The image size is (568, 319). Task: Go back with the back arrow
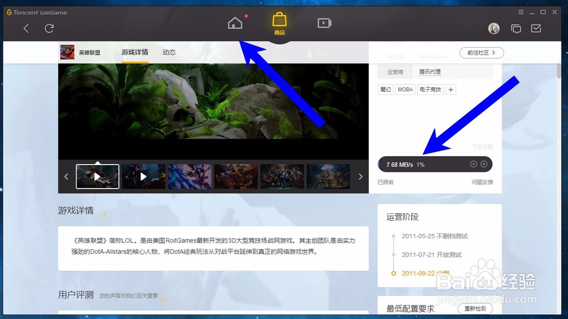26,28
